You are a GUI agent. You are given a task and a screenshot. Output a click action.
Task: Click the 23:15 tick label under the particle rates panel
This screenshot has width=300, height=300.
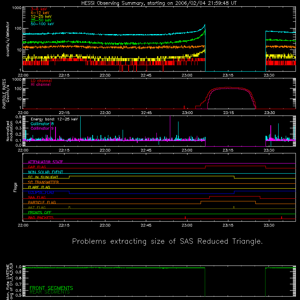(228, 113)
